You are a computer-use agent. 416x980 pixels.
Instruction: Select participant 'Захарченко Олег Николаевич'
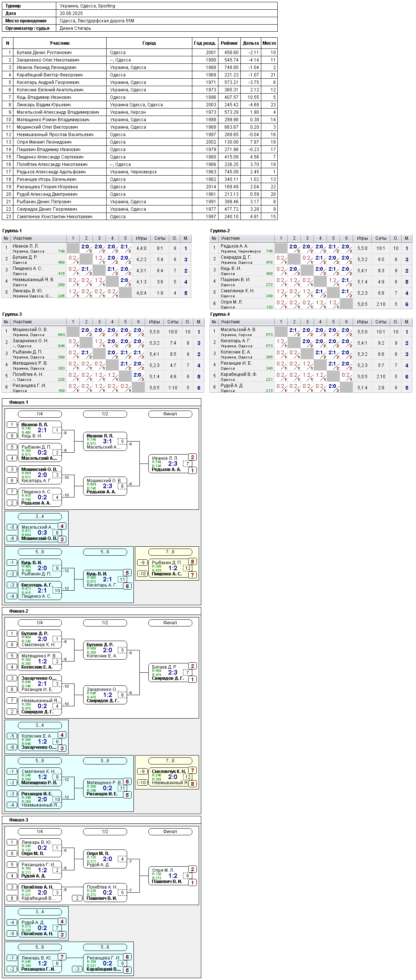tap(48, 60)
